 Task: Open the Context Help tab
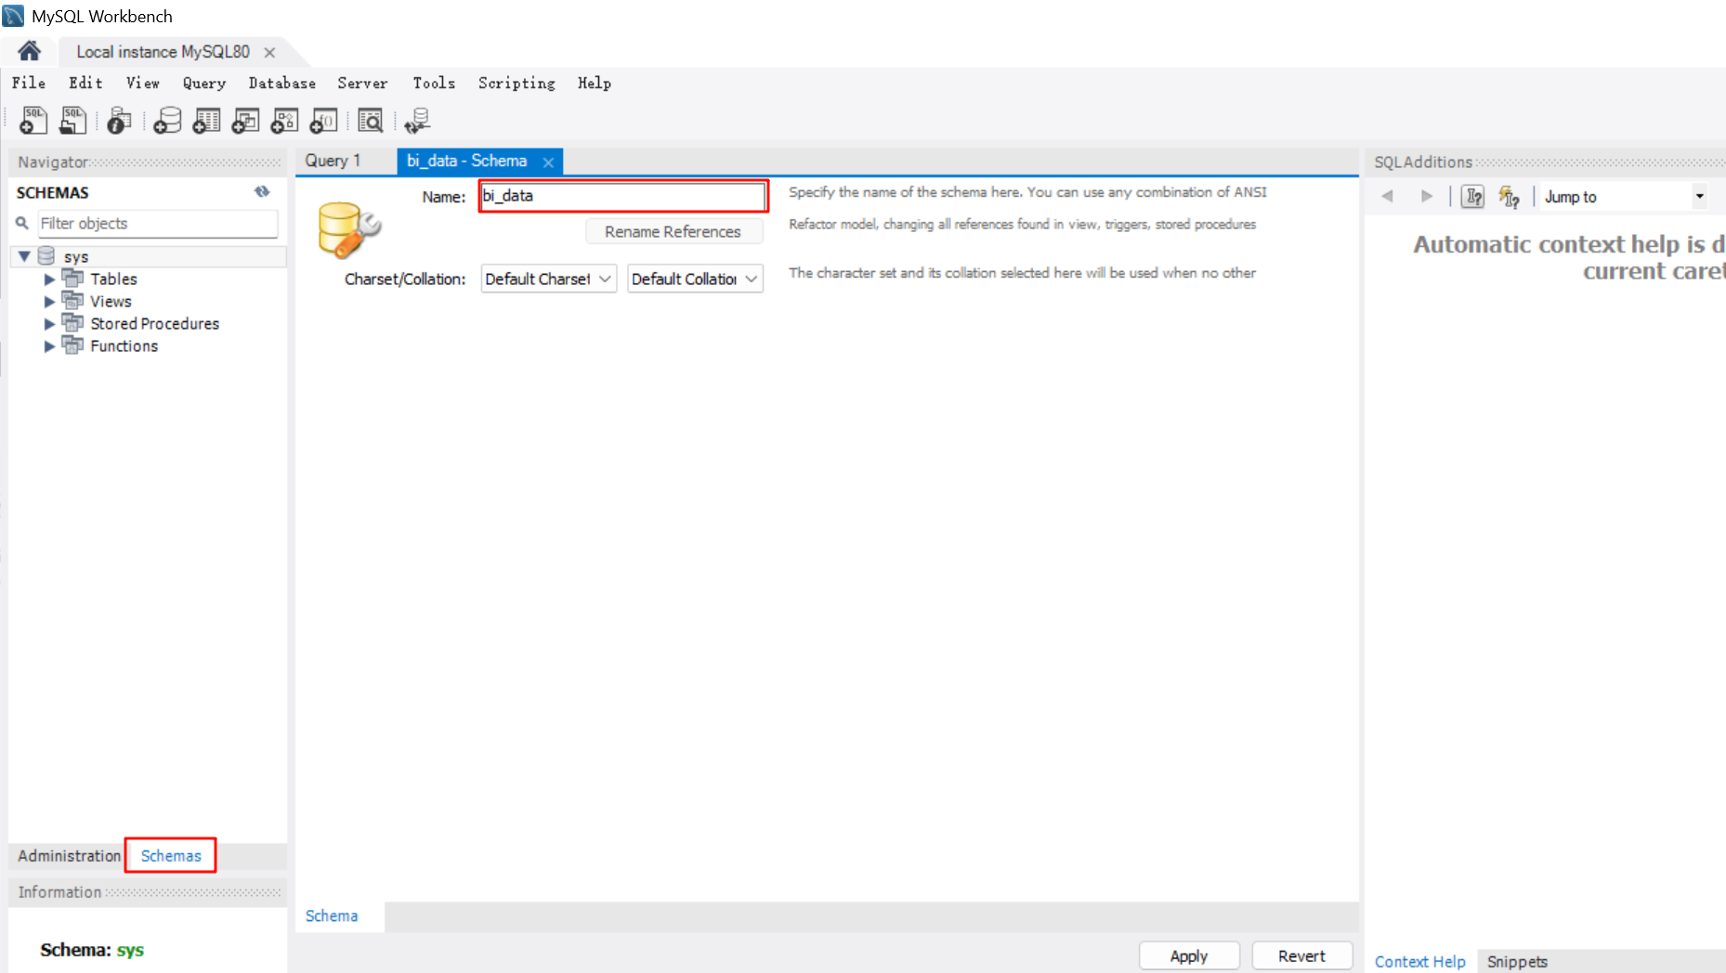tap(1419, 961)
